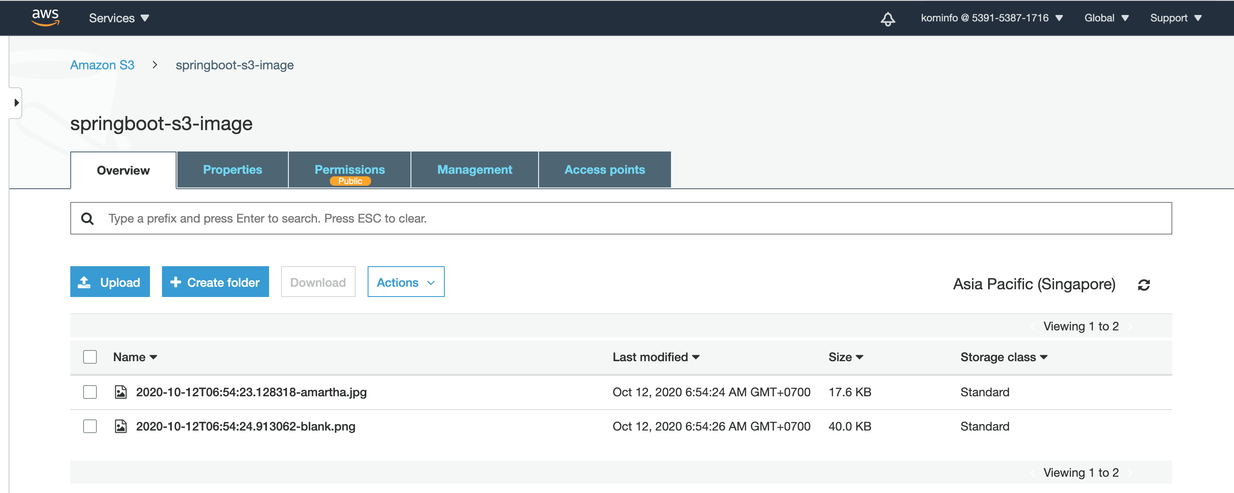Open the Actions dropdown

405,282
